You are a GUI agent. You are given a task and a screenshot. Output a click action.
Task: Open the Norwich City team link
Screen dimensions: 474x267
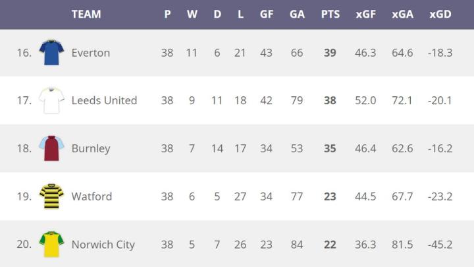[103, 244]
